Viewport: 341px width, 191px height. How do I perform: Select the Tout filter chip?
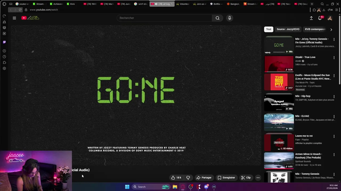click(x=269, y=29)
